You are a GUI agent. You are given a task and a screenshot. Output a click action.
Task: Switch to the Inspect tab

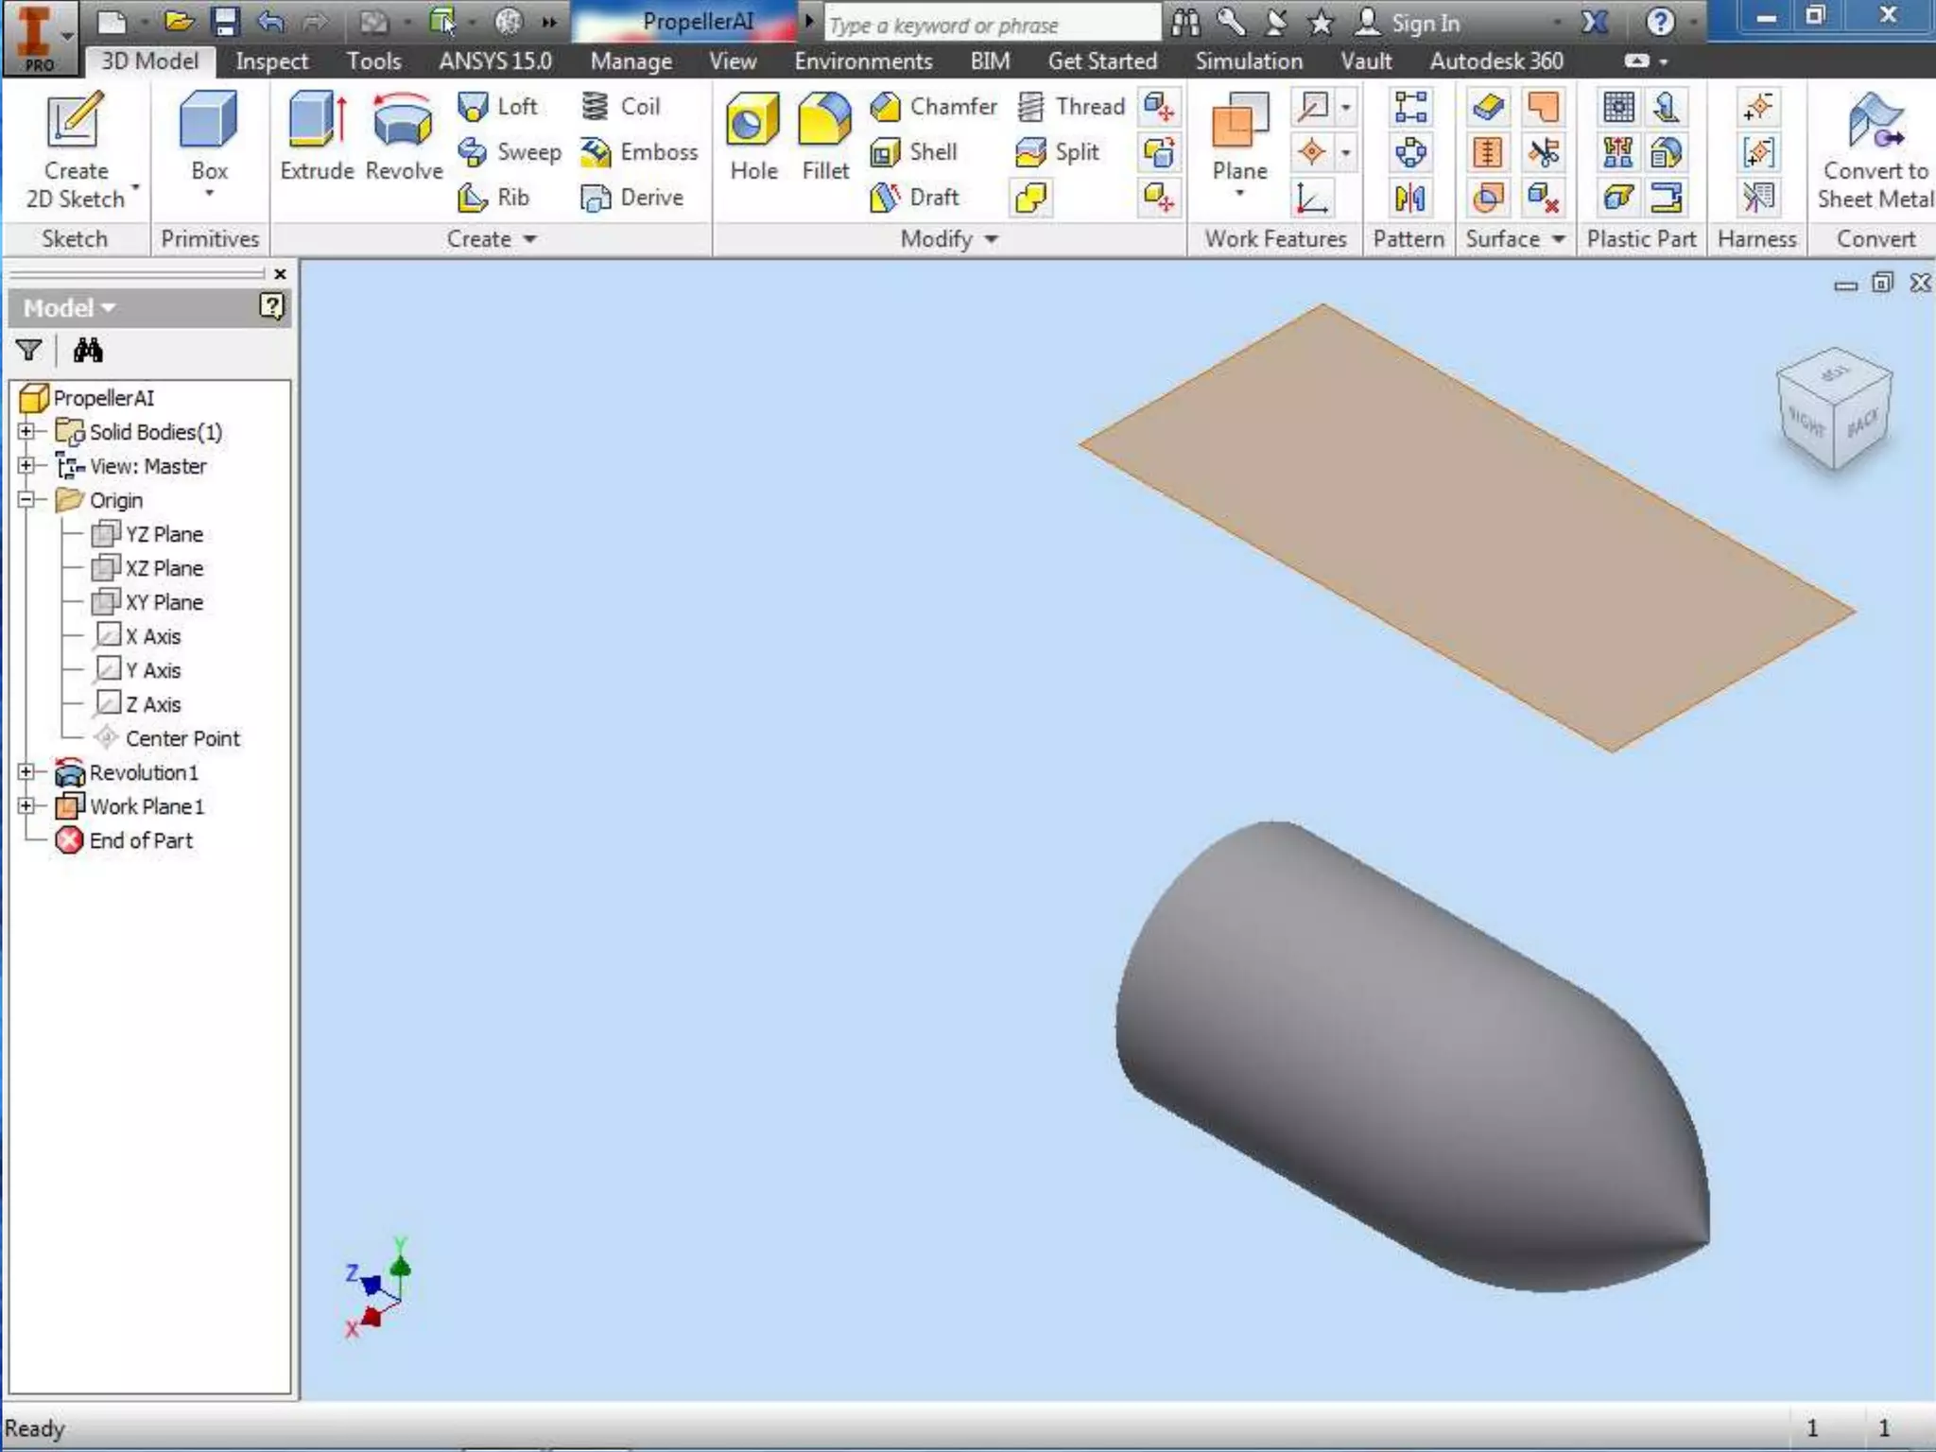[271, 61]
